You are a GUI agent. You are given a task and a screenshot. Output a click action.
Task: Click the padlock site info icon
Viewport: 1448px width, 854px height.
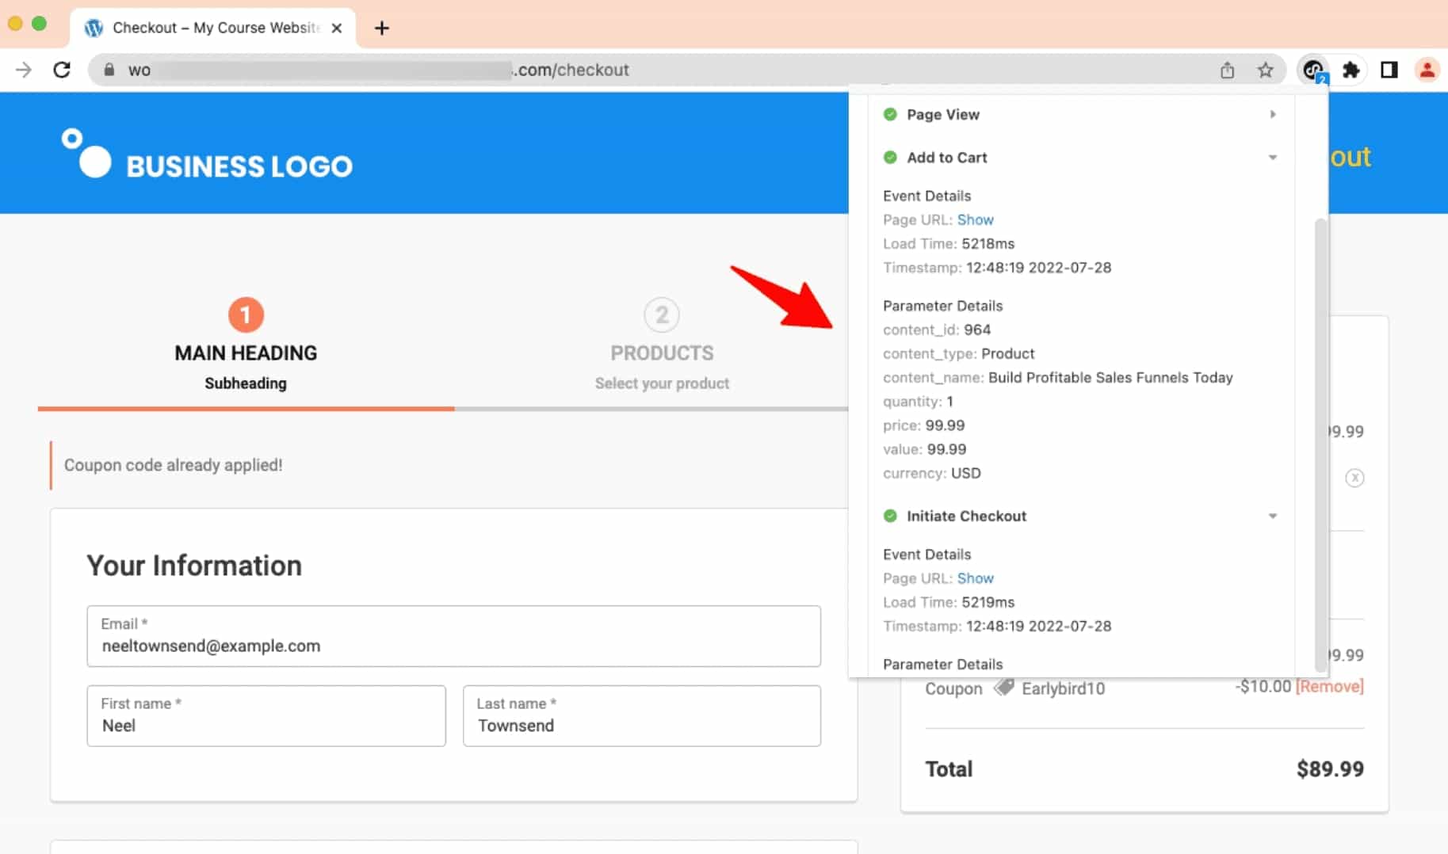coord(109,70)
